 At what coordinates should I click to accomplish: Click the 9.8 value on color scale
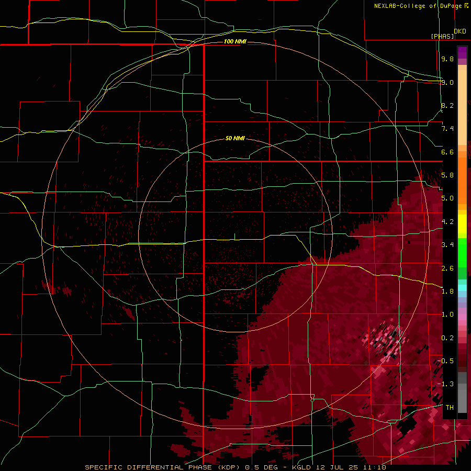tap(447, 59)
